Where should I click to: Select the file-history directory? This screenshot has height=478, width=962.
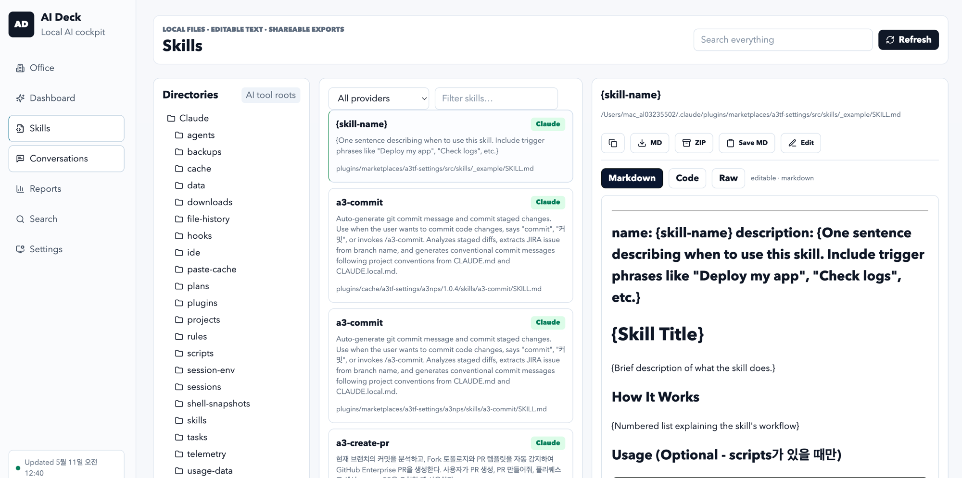click(208, 219)
